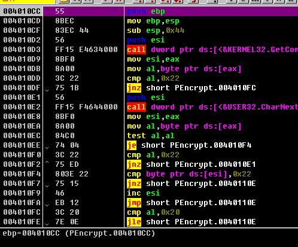Image resolution: width=298 pixels, height=247 pixels.
Task: Click the ebp=004010CC information pane line
Action: (x=79, y=233)
